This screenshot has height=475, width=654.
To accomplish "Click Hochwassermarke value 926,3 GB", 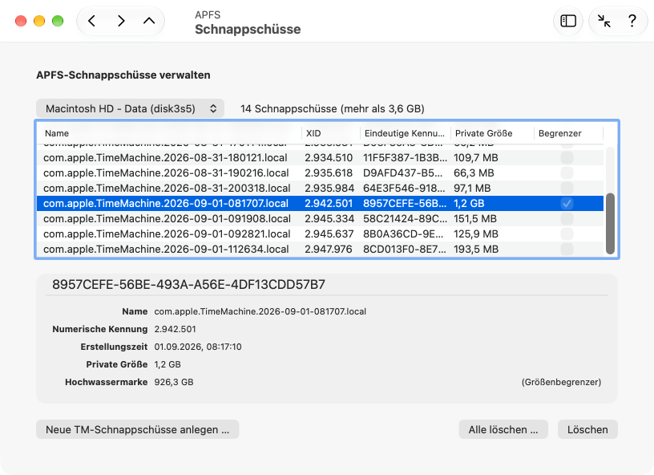I will click(x=174, y=382).
